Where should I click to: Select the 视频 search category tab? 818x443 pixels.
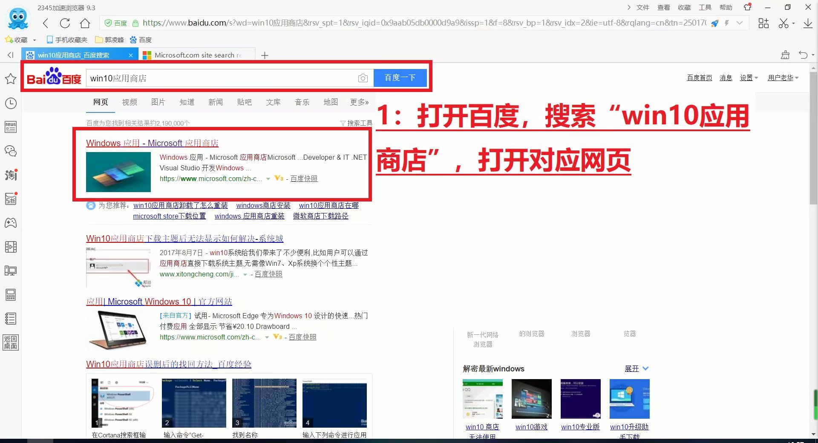pos(130,102)
